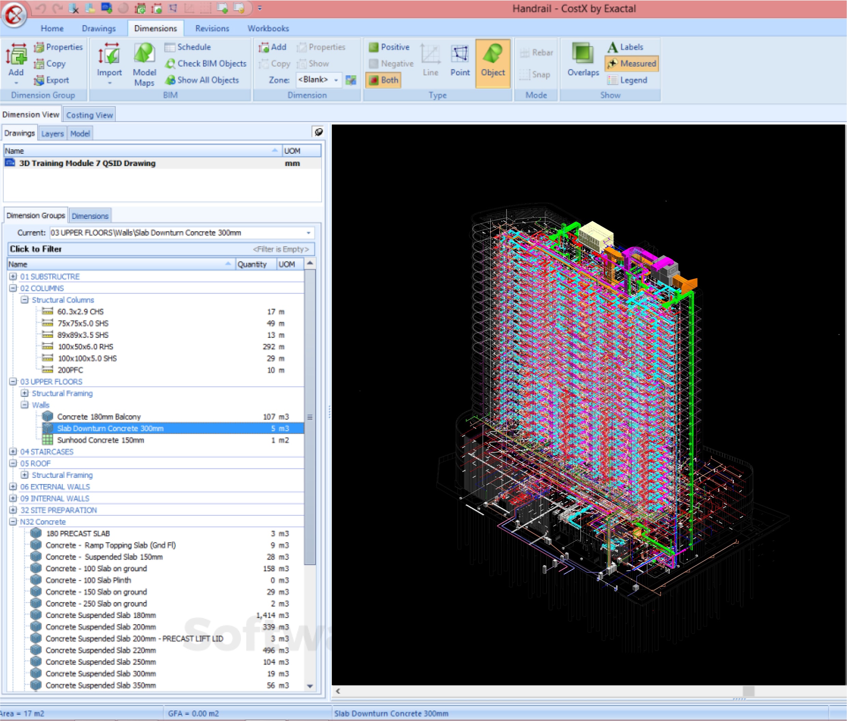Click the Undo icon in quick access toolbar
This screenshot has width=847, height=721.
(41, 8)
